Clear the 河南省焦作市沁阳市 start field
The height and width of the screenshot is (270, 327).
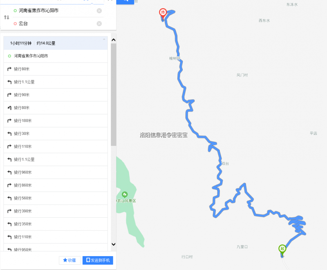pos(99,11)
